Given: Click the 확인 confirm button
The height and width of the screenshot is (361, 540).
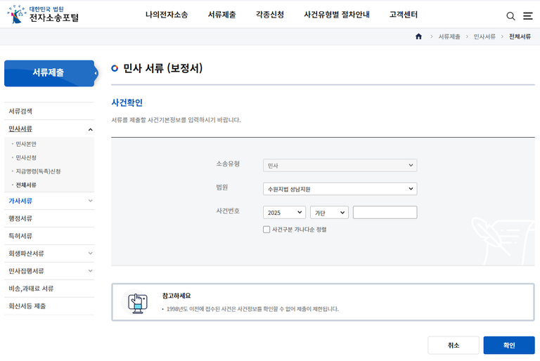Looking at the screenshot, I should (508, 345).
